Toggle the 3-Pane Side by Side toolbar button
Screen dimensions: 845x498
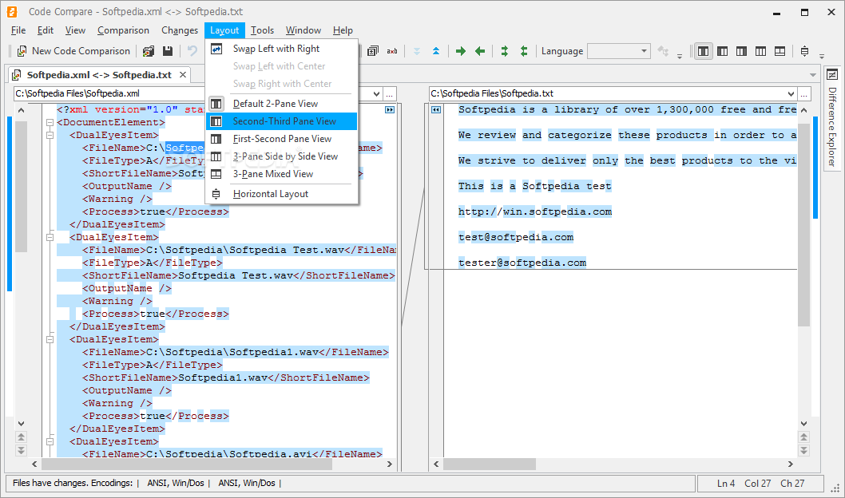click(761, 51)
